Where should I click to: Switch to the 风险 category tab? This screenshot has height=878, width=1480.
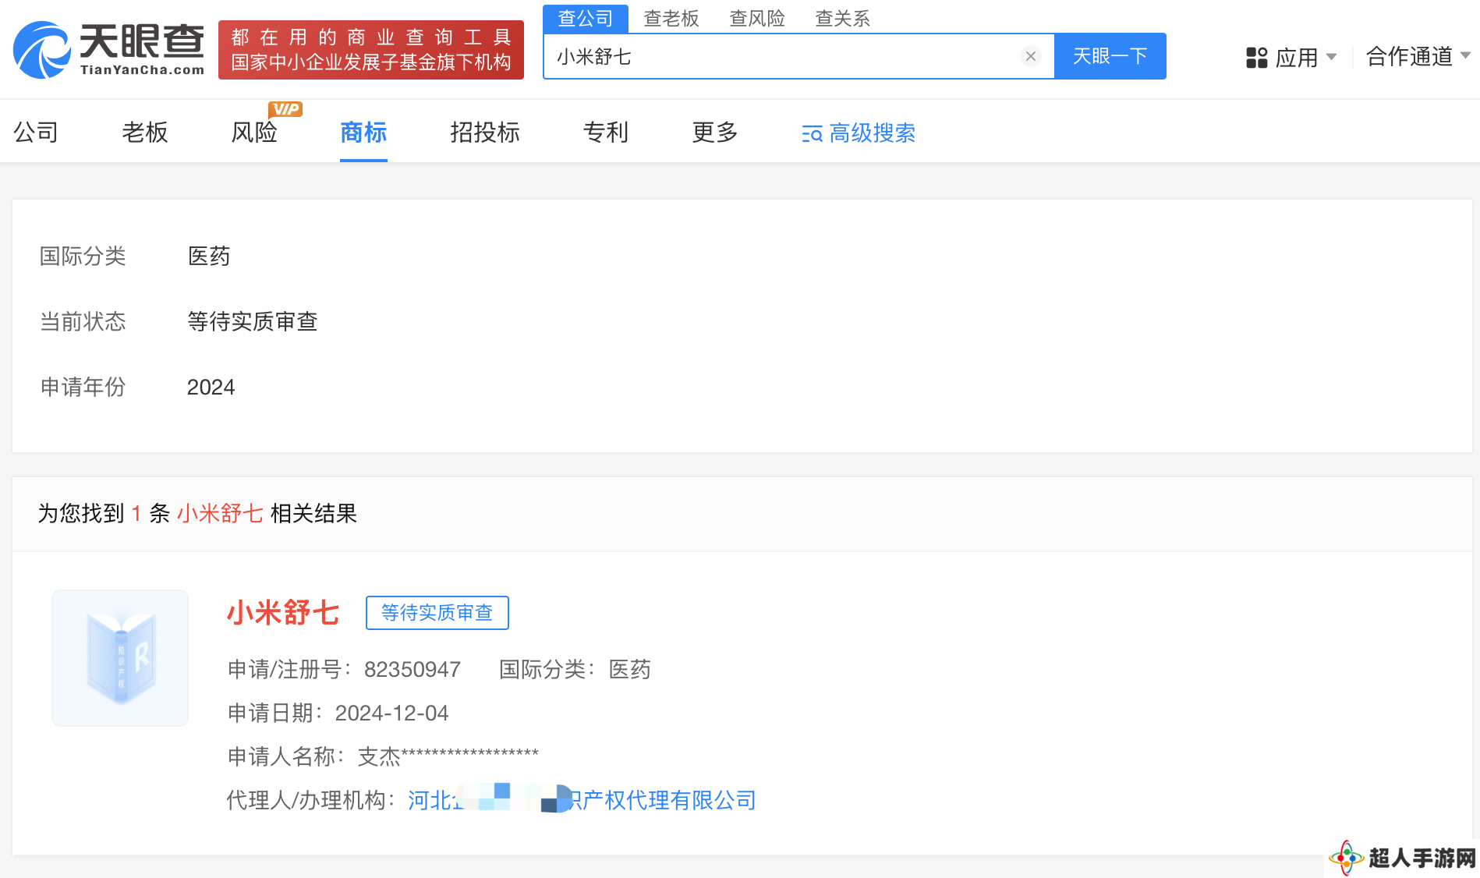point(254,133)
